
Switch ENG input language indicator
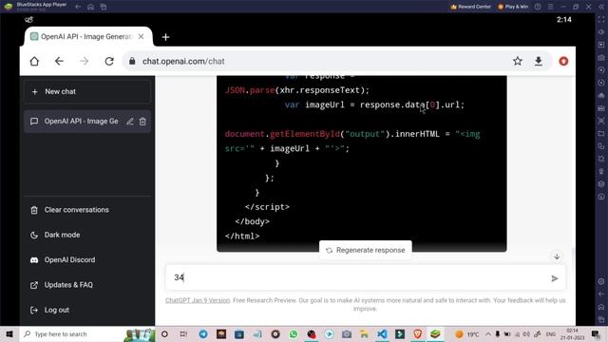551,334
